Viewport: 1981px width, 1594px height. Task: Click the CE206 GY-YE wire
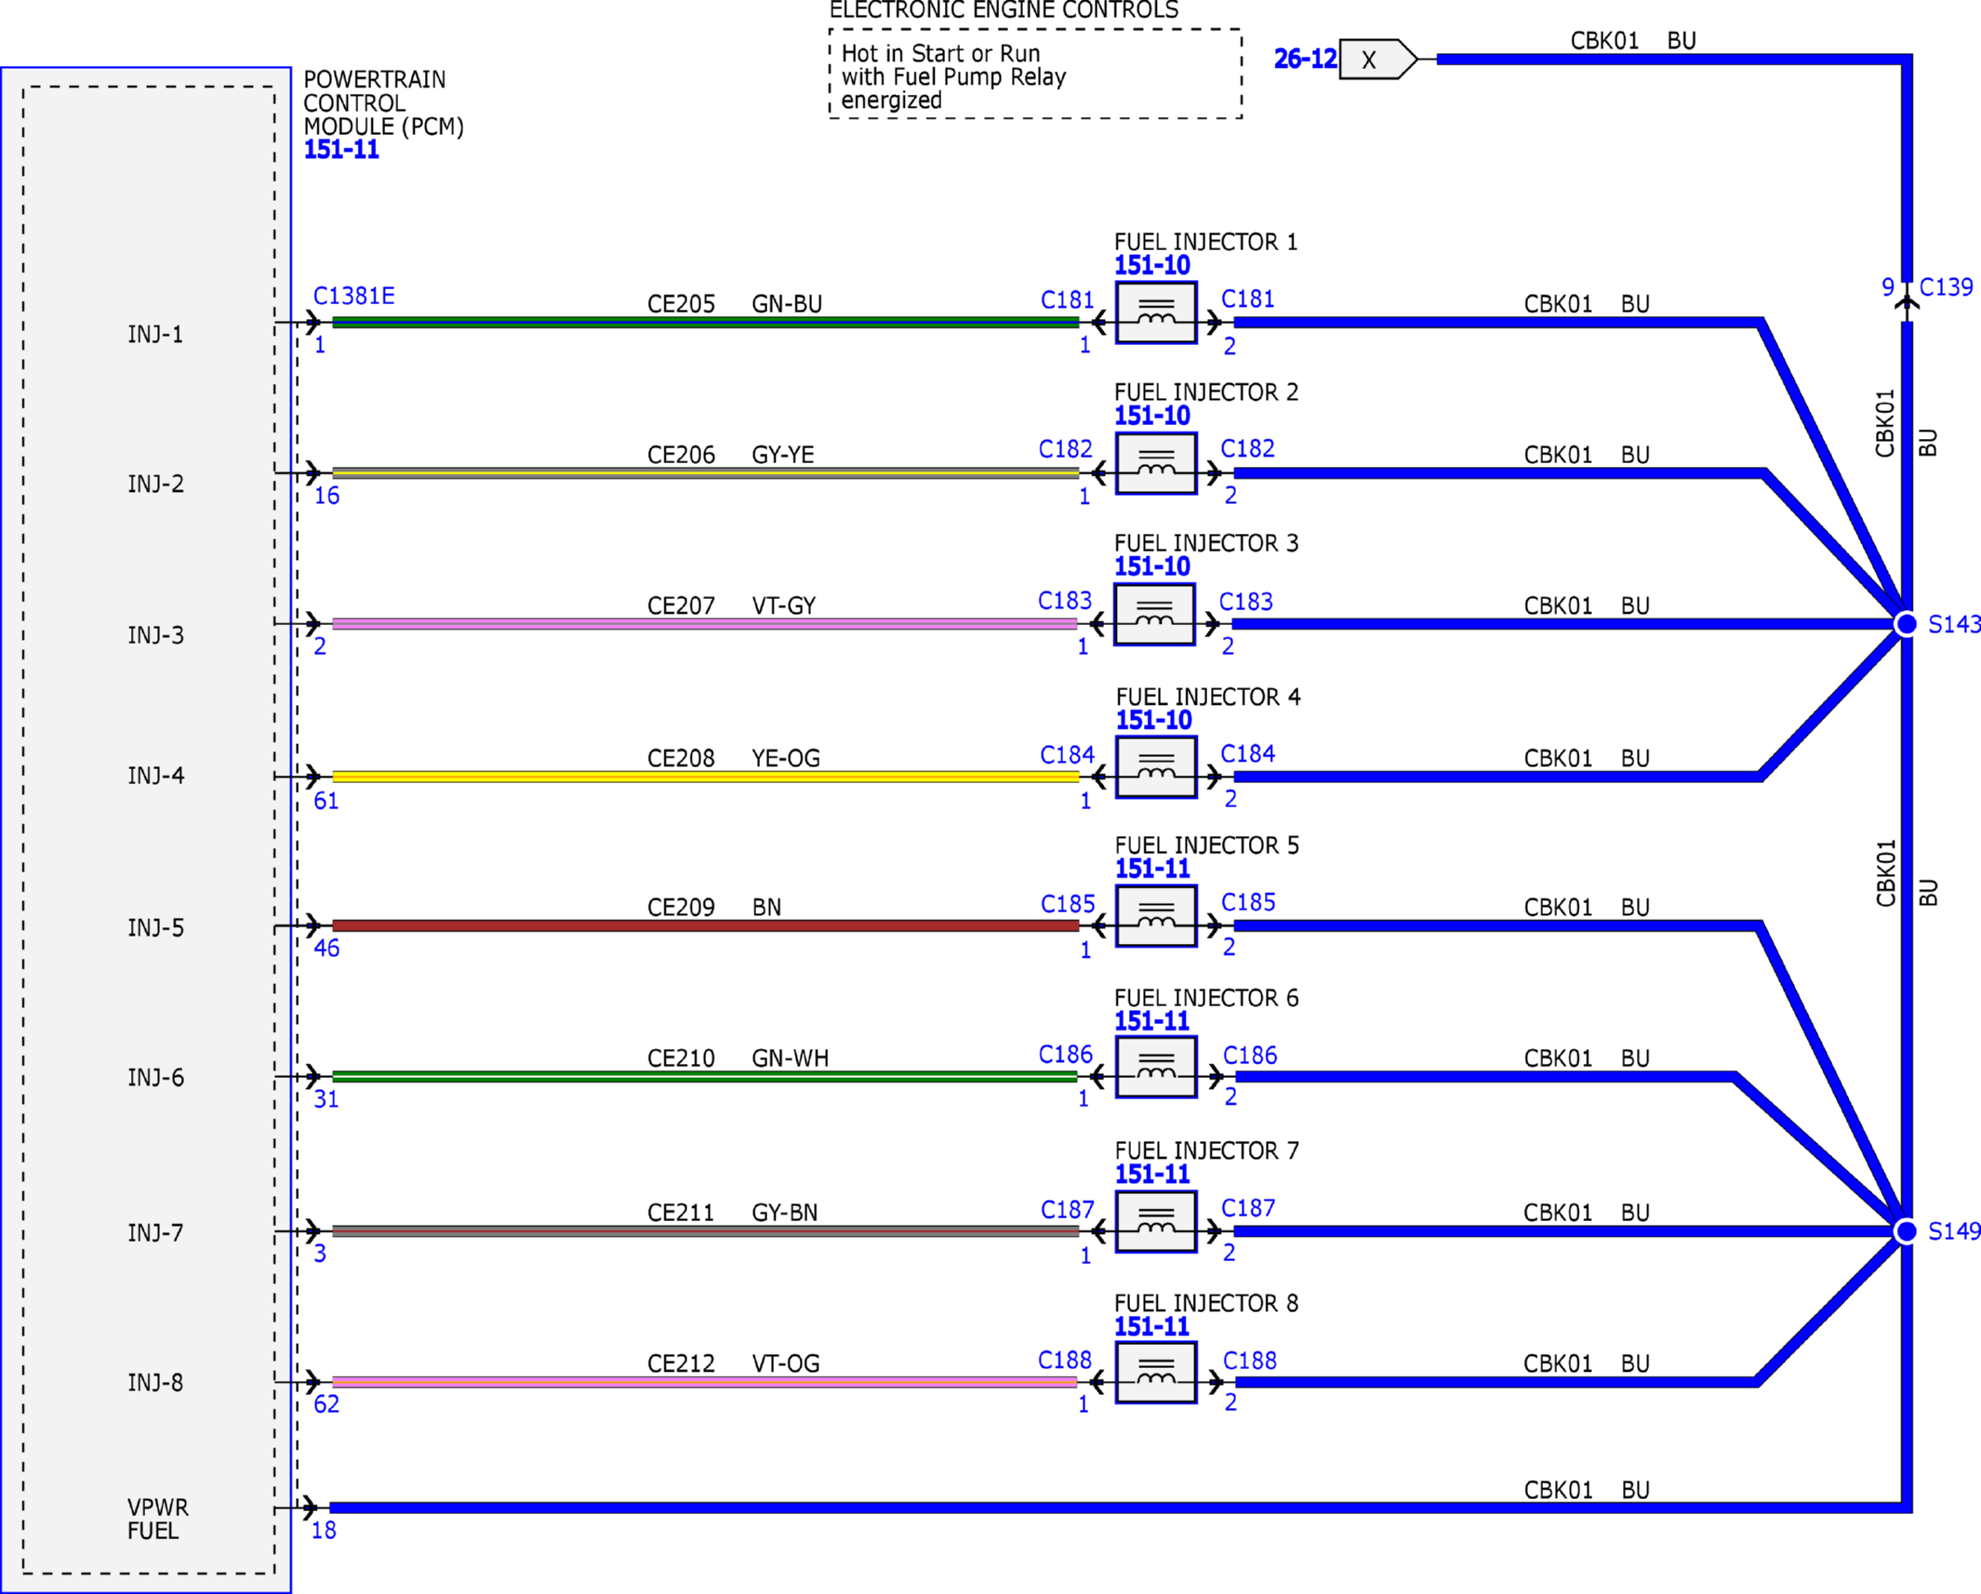click(x=705, y=473)
